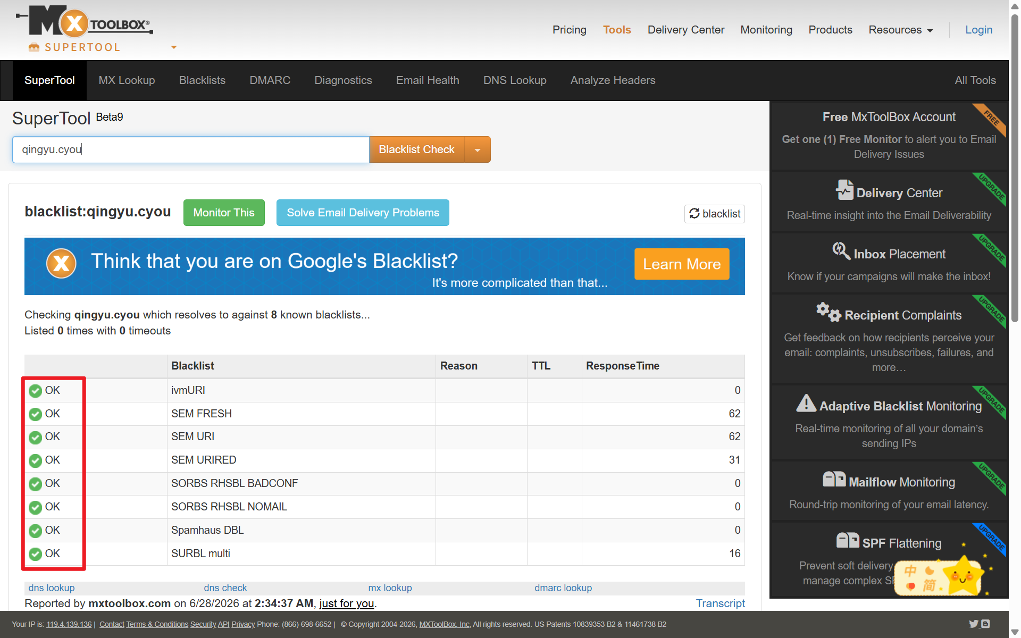Click the OK status icon for SORBS RHSBL NOMAIL

[35, 507]
